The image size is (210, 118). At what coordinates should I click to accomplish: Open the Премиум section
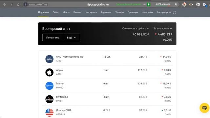pyautogui.click(x=133, y=12)
